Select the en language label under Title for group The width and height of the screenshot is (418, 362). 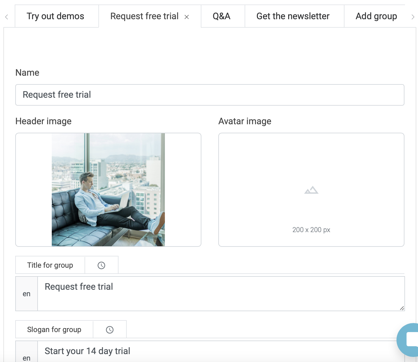click(26, 294)
